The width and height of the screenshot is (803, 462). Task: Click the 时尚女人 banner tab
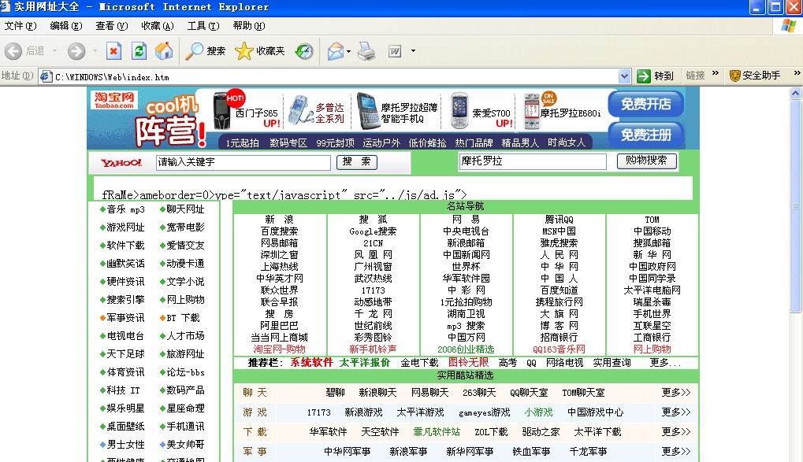pos(567,142)
